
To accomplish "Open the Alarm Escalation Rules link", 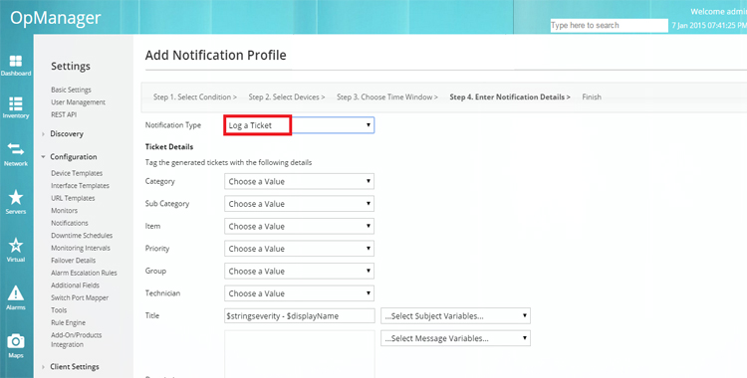I will [x=84, y=273].
